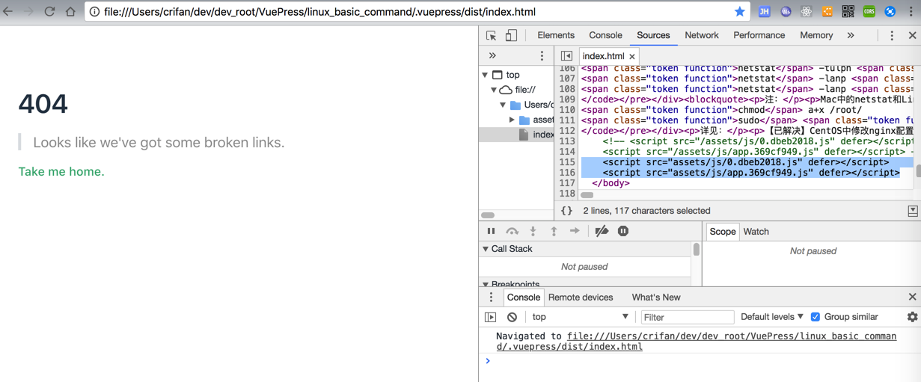Collapse the file:// tree node
The width and height of the screenshot is (921, 382).
[495, 90]
